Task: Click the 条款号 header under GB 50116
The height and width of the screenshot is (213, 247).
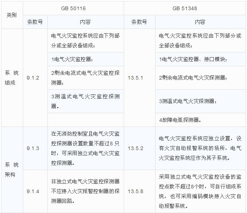Action: click(x=35, y=22)
